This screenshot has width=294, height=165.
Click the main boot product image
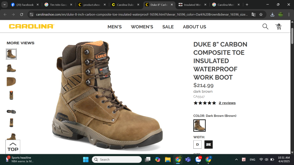[107, 95]
